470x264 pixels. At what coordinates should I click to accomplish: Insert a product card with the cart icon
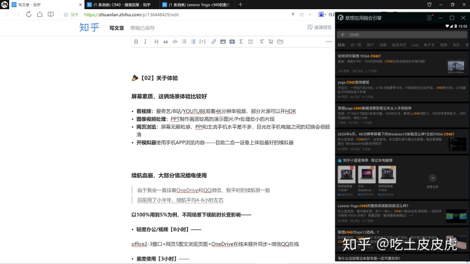[x=271, y=42]
